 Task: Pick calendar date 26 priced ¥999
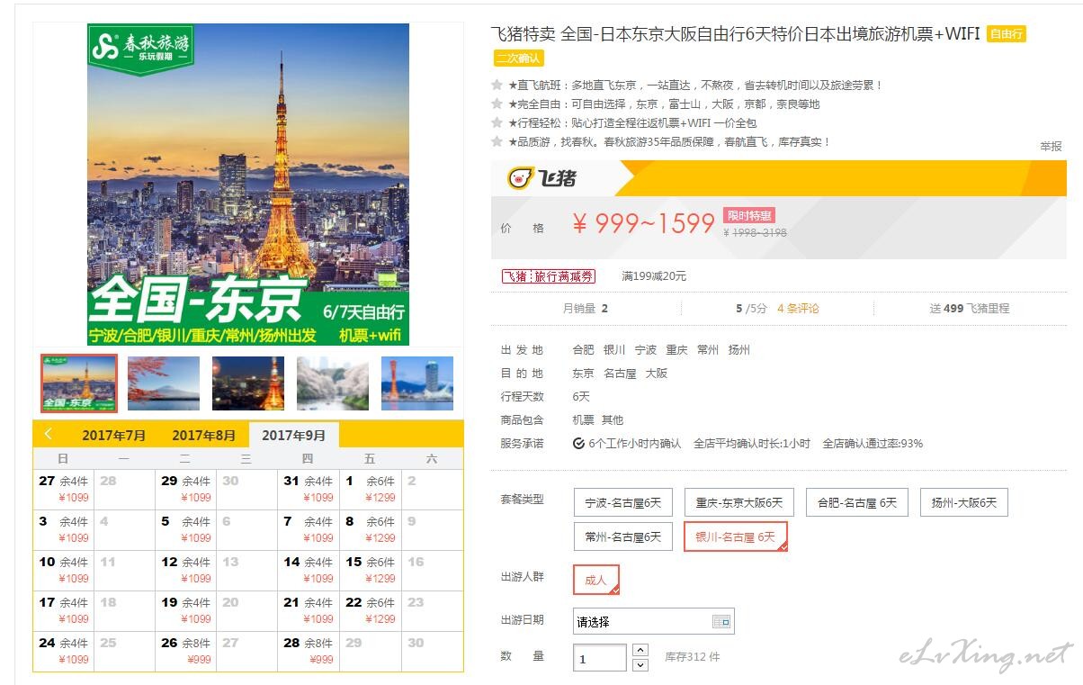click(x=186, y=651)
